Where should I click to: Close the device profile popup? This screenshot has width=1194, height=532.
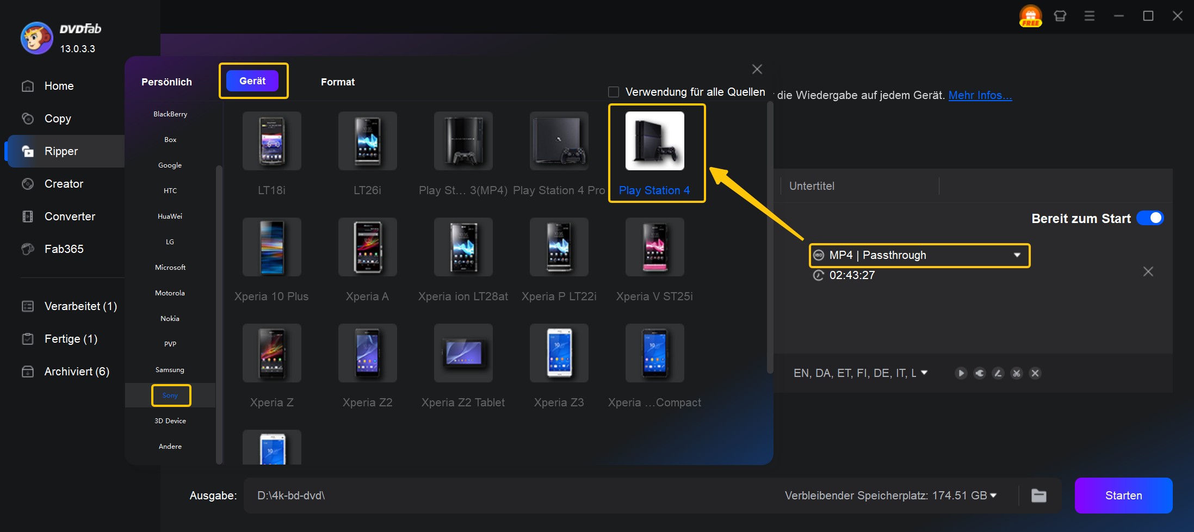757,69
